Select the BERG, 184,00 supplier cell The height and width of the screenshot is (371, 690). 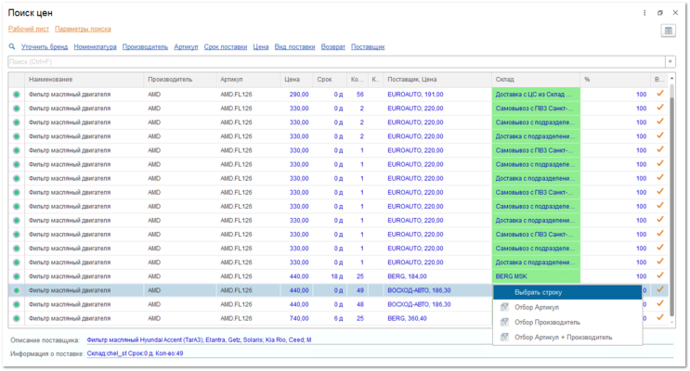click(x=437, y=276)
